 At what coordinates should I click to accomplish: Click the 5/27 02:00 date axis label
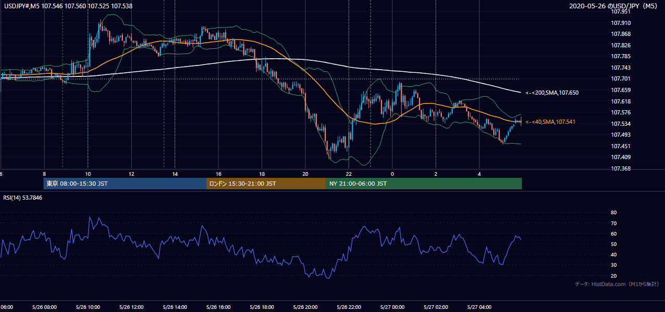436,307
